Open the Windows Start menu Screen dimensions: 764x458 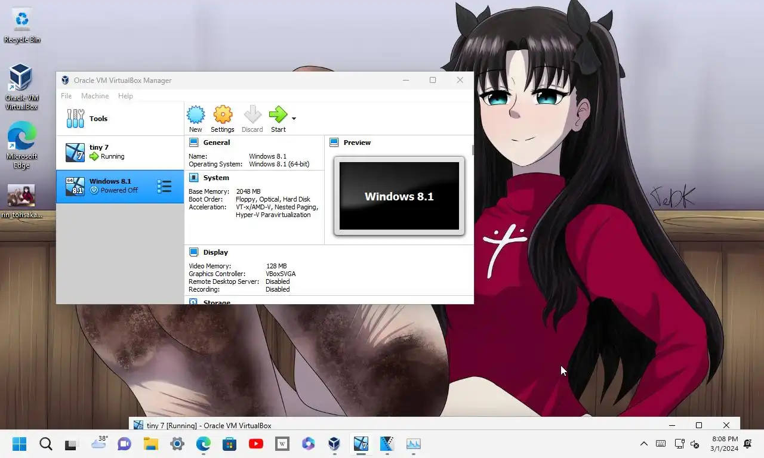[x=19, y=444]
